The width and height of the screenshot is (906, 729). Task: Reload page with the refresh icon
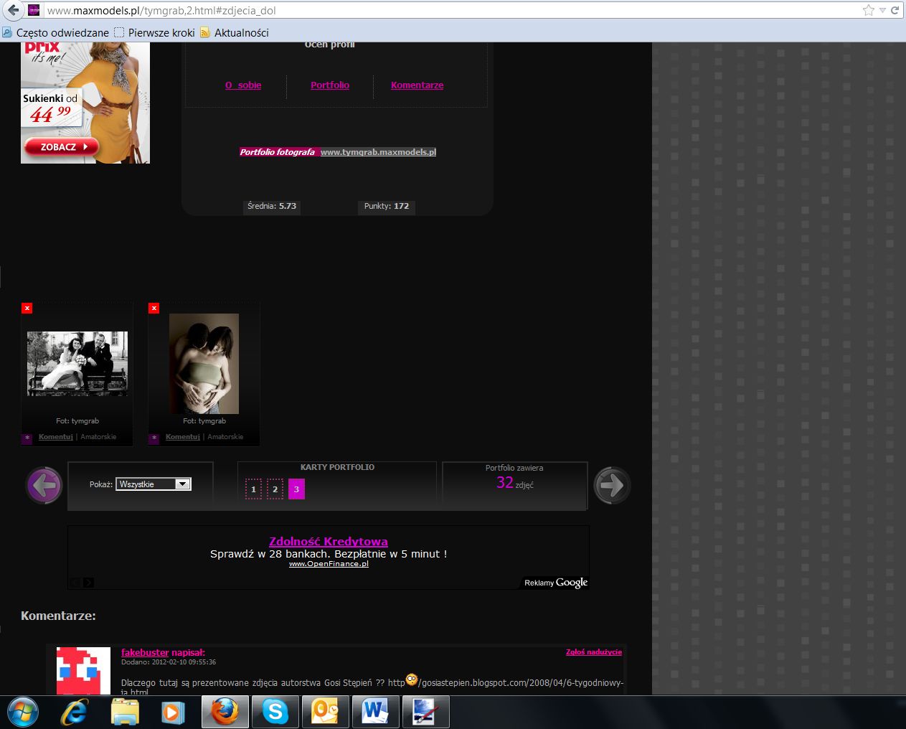click(x=895, y=10)
